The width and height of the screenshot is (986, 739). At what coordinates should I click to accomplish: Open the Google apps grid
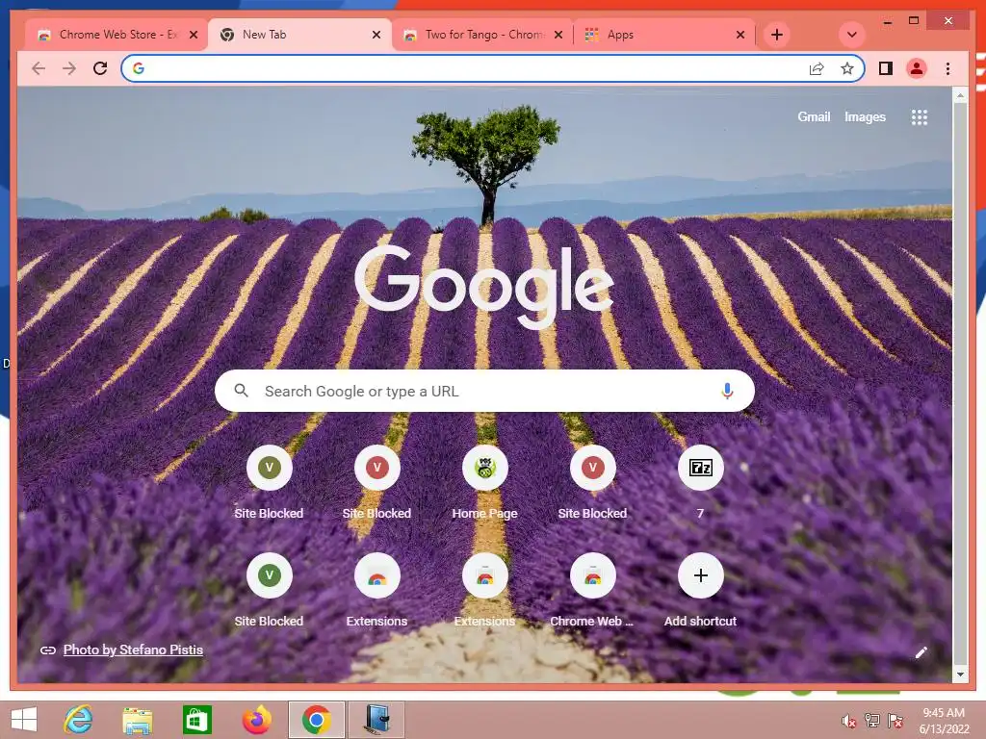(x=920, y=116)
